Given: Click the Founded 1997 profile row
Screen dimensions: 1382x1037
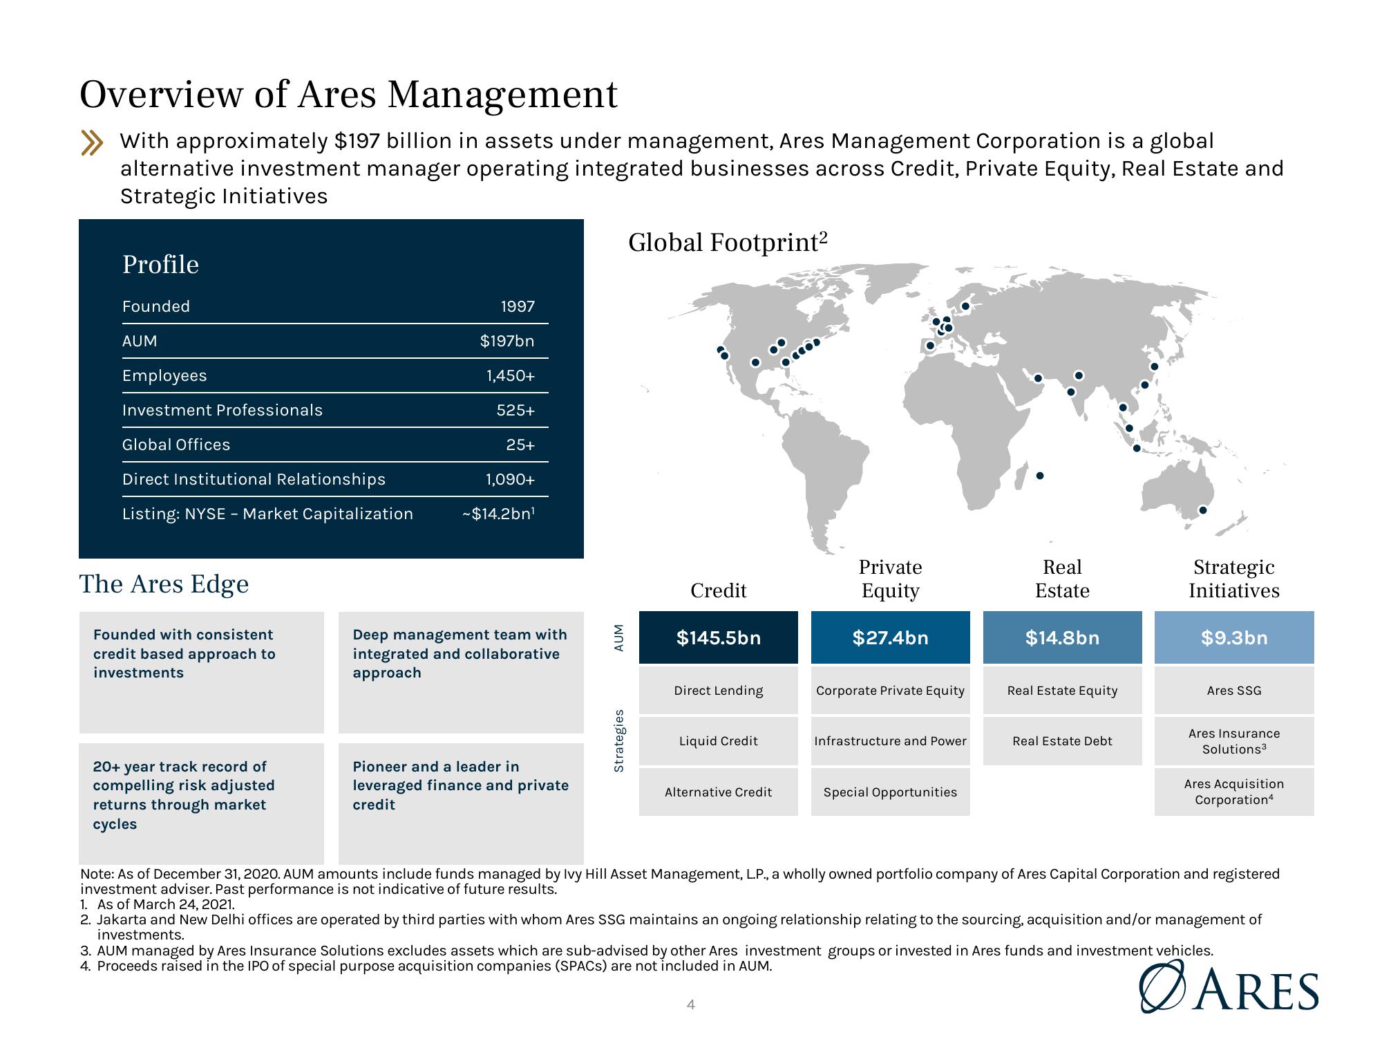Looking at the screenshot, I should coord(335,306).
